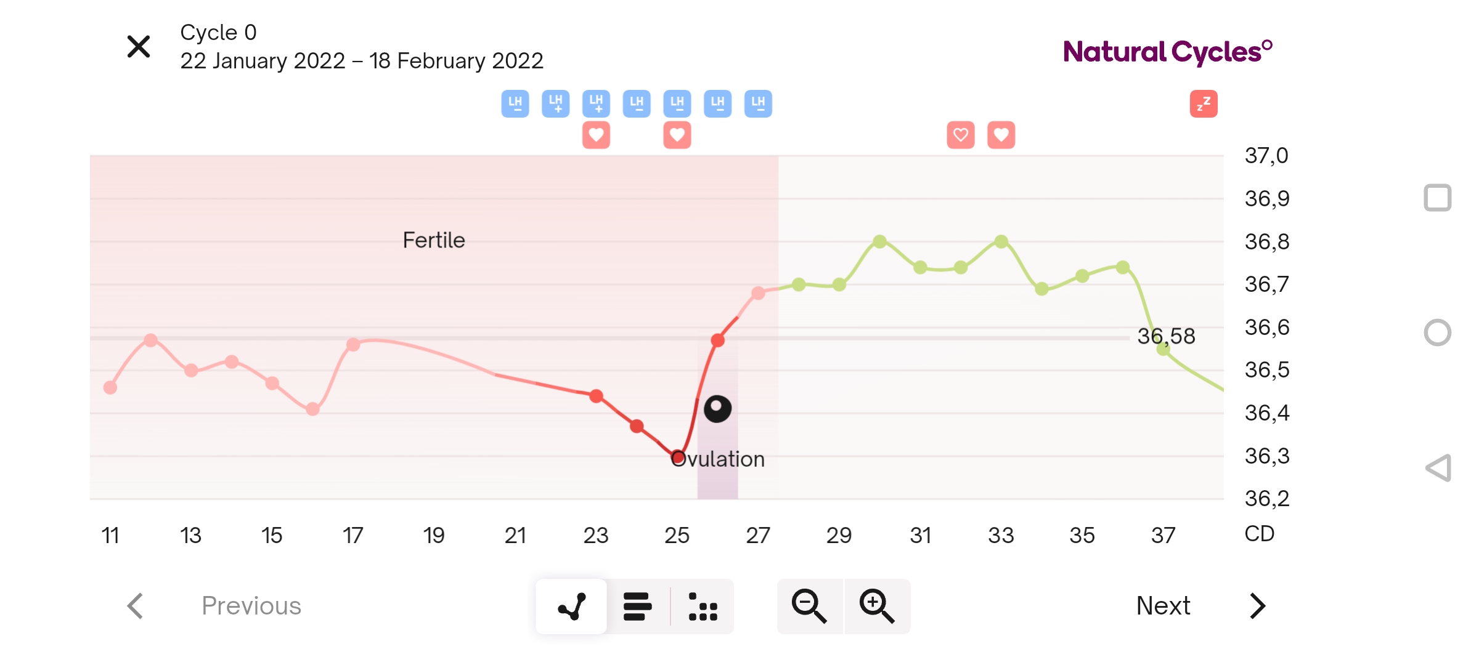1479x665 pixels.
Task: Click the Previous label
Action: click(251, 606)
